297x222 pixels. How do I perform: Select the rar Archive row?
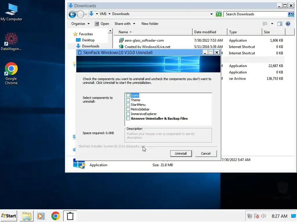point(253,79)
